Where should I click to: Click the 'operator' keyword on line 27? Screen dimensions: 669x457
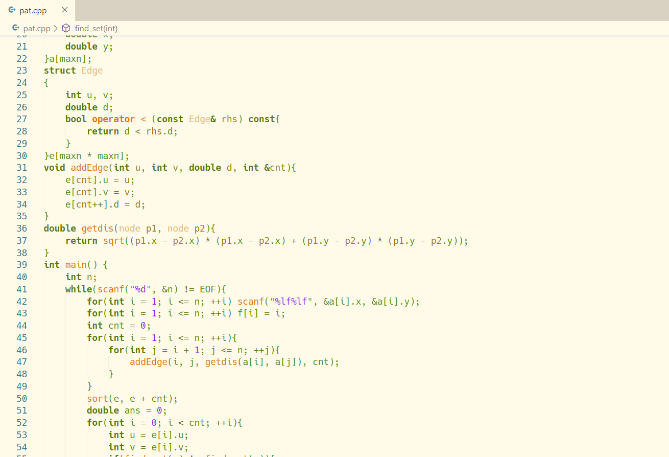pos(113,119)
